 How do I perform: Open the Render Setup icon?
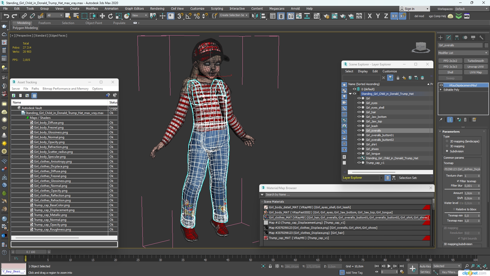coord(326,16)
